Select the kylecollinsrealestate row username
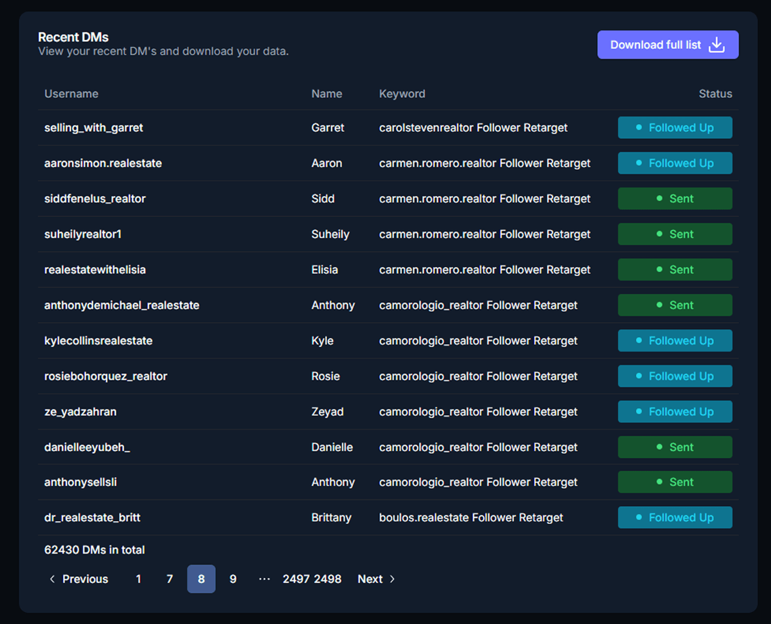The height and width of the screenshot is (624, 771). 98,341
